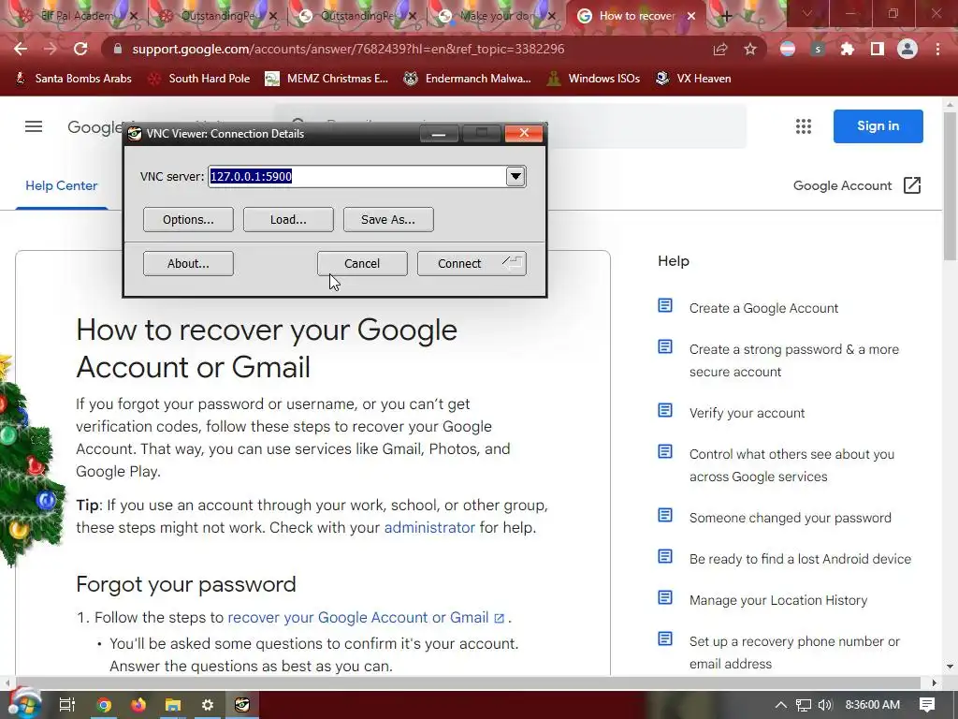
Task: Bookmark this page with the star icon
Action: pos(750,49)
